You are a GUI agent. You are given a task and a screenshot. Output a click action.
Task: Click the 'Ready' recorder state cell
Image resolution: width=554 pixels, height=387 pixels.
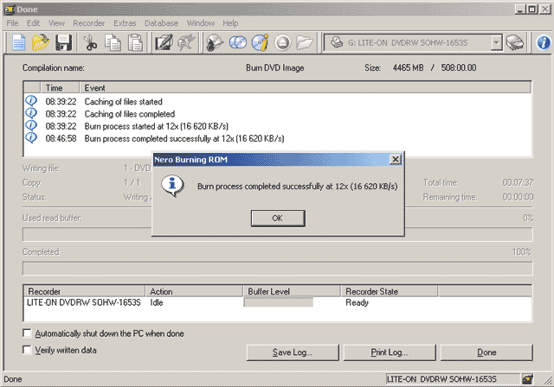(357, 302)
